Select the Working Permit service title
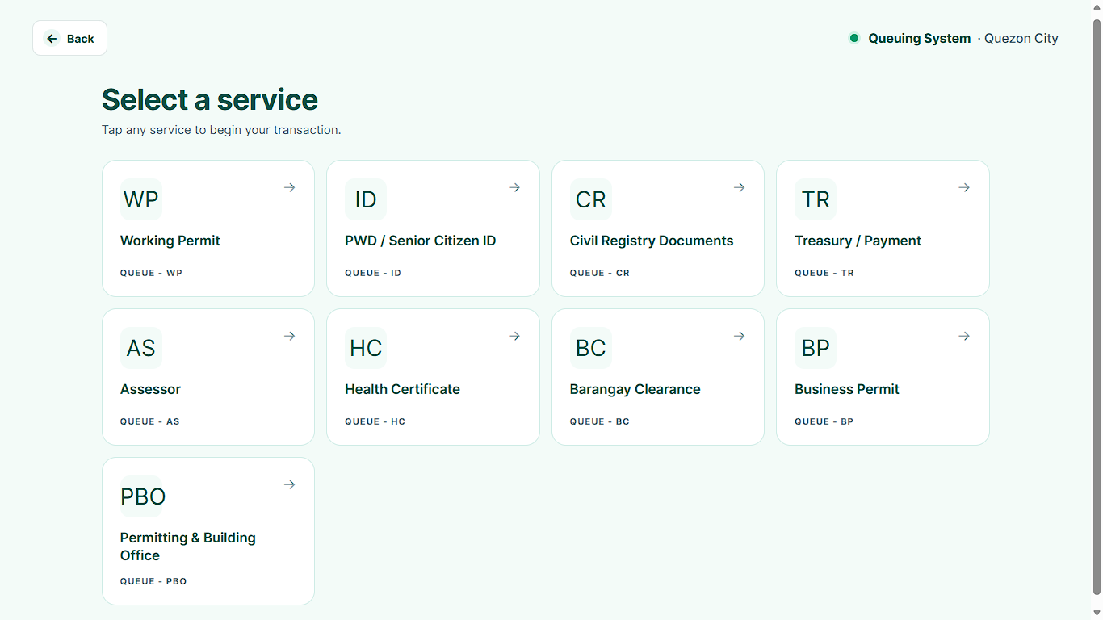Screen dimensions: 1103x620 pyautogui.click(x=170, y=241)
